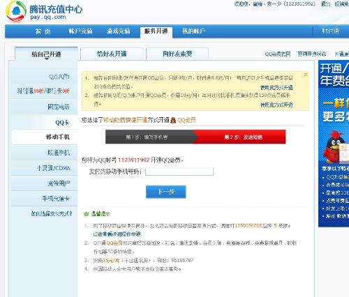Switch to 给自己开通 tab
The width and height of the screenshot is (349, 297).
(x=46, y=54)
